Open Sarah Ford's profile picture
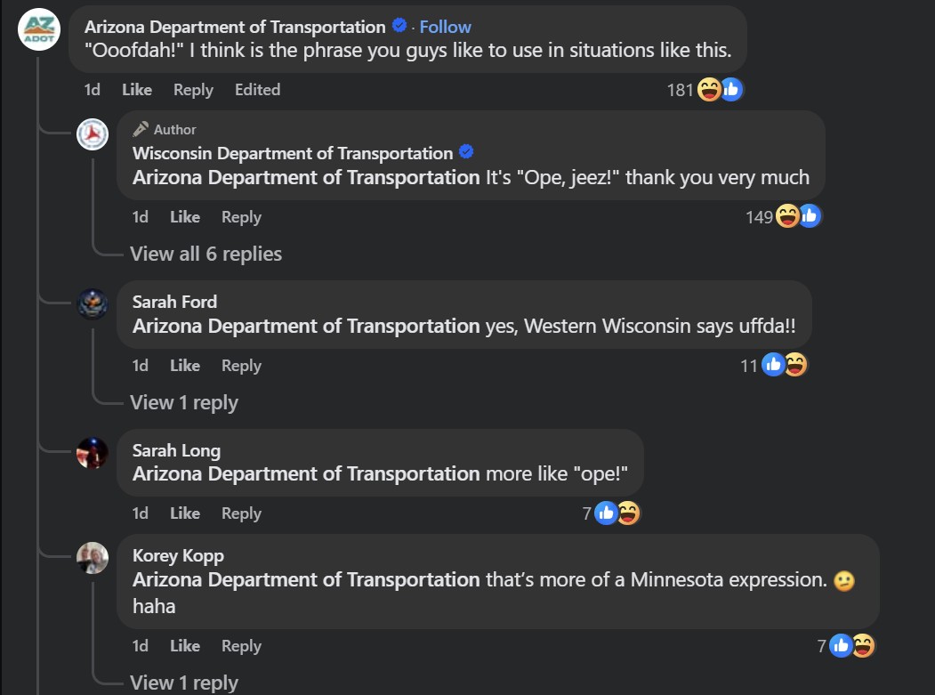 (93, 304)
